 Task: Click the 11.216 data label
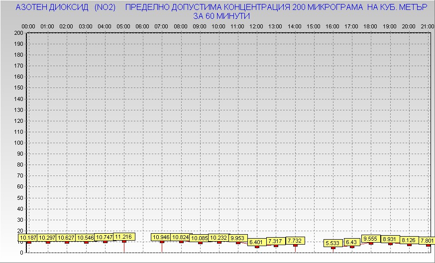[x=123, y=237]
